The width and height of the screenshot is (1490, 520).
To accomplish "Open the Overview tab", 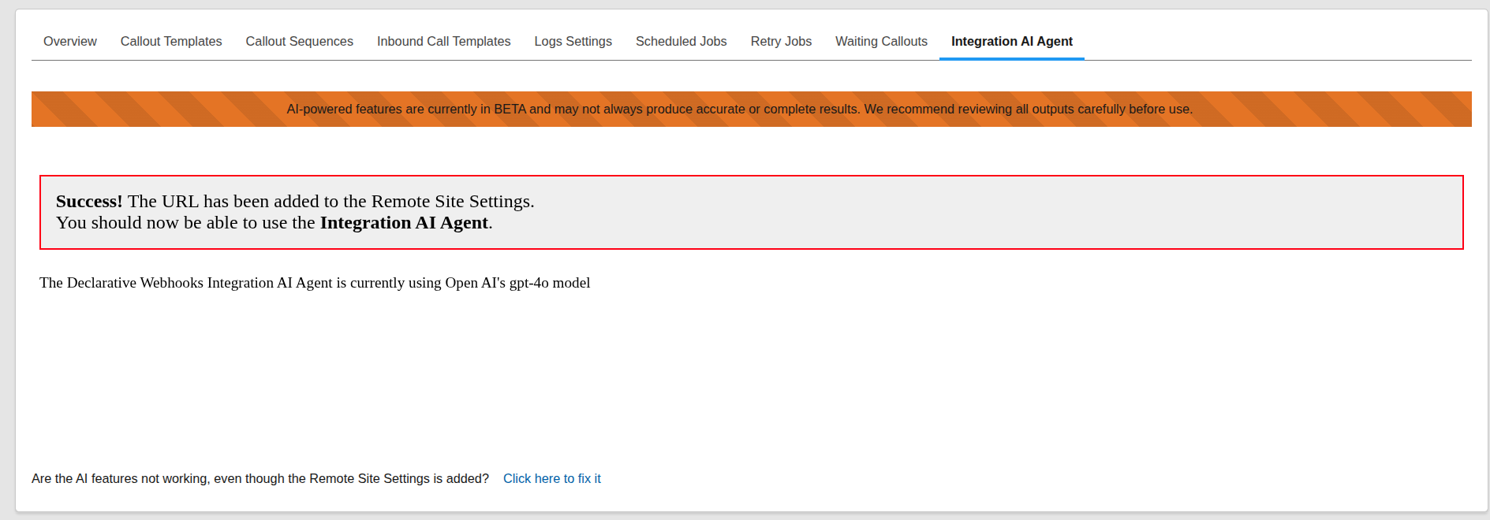I will pos(70,41).
